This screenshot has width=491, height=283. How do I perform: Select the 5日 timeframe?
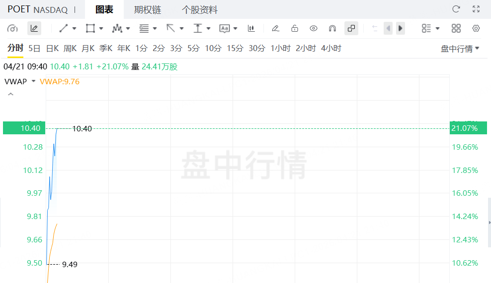34,49
